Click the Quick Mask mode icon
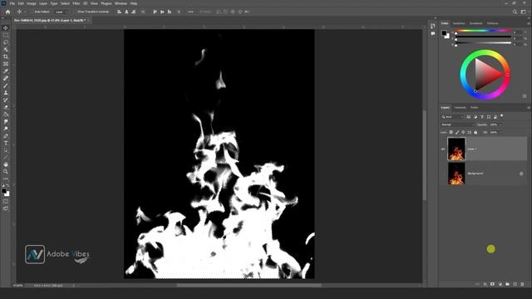 (x=6, y=201)
